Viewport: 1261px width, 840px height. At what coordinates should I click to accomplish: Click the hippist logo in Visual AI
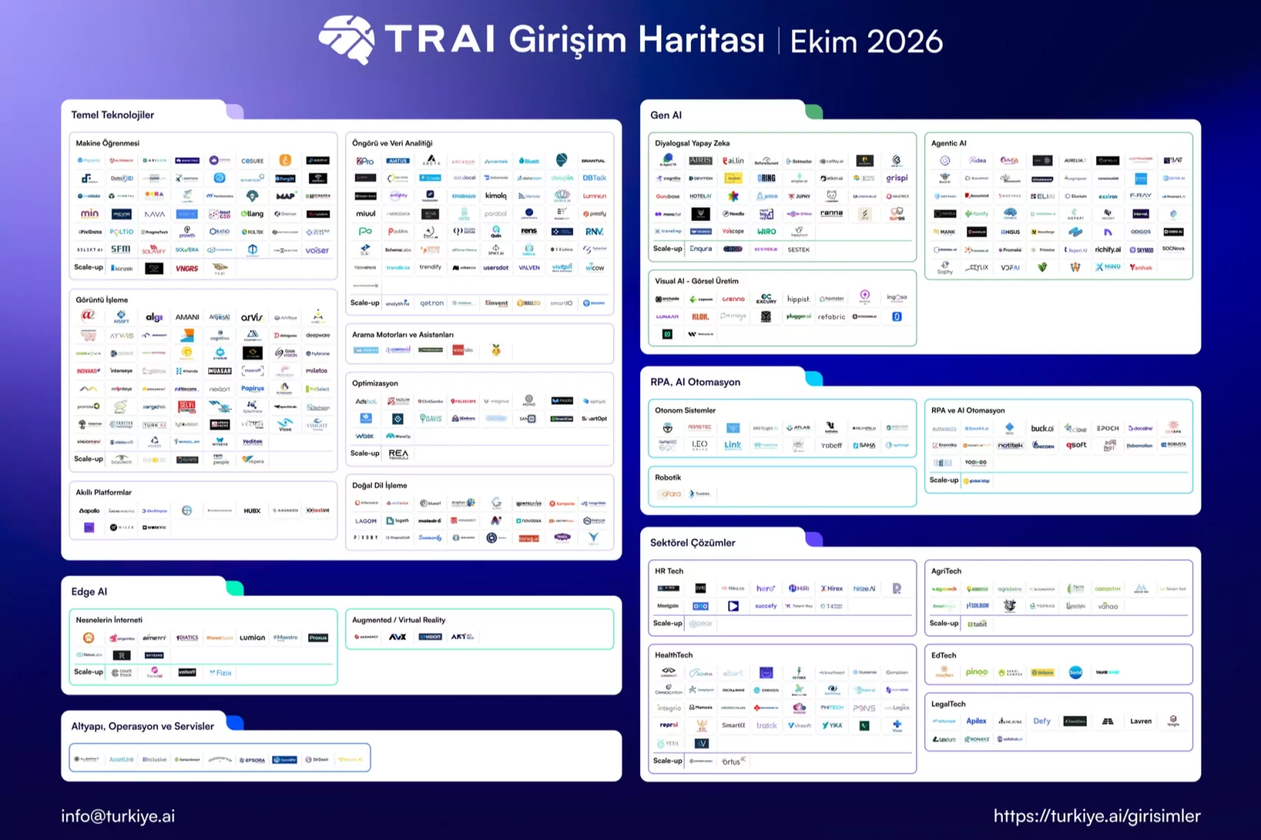pyautogui.click(x=799, y=299)
